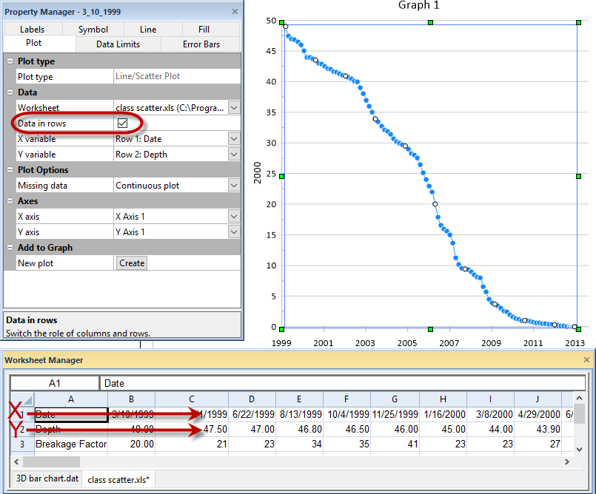Collapse the Add to Graph section
Image resolution: width=596 pixels, height=494 pixels.
10,248
